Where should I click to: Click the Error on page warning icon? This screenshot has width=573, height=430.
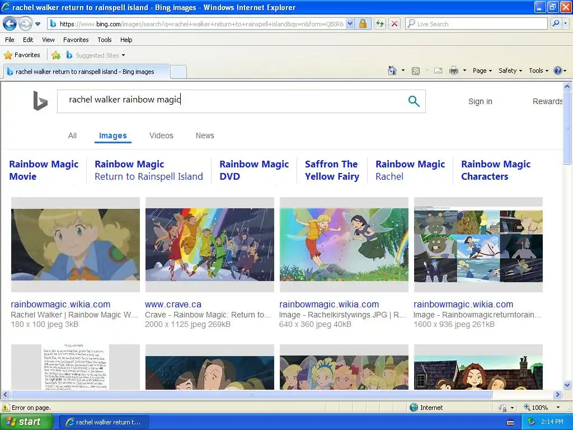[6, 408]
